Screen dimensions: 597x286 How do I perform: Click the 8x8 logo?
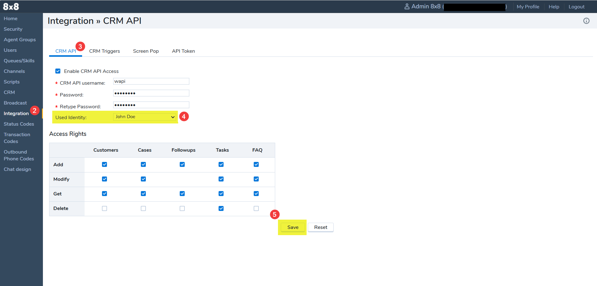pos(11,7)
